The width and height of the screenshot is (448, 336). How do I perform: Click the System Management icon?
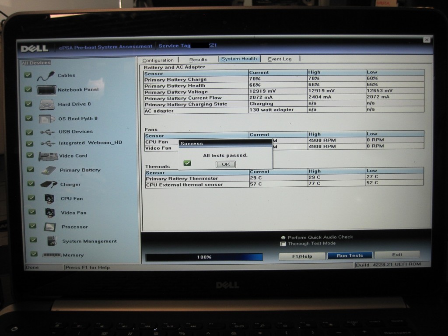(52, 241)
